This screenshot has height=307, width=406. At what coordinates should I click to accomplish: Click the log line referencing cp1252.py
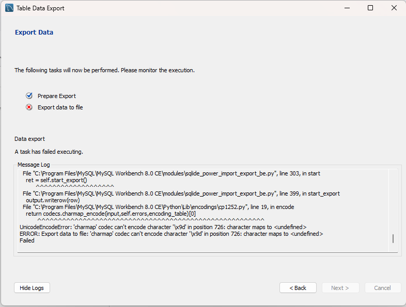point(159,207)
